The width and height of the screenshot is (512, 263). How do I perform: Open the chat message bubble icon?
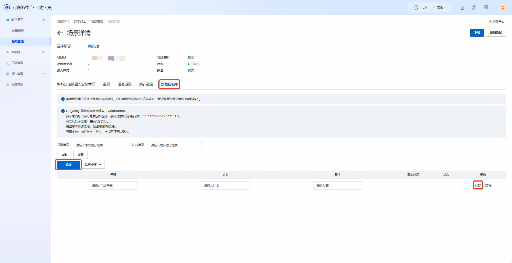click(x=416, y=8)
